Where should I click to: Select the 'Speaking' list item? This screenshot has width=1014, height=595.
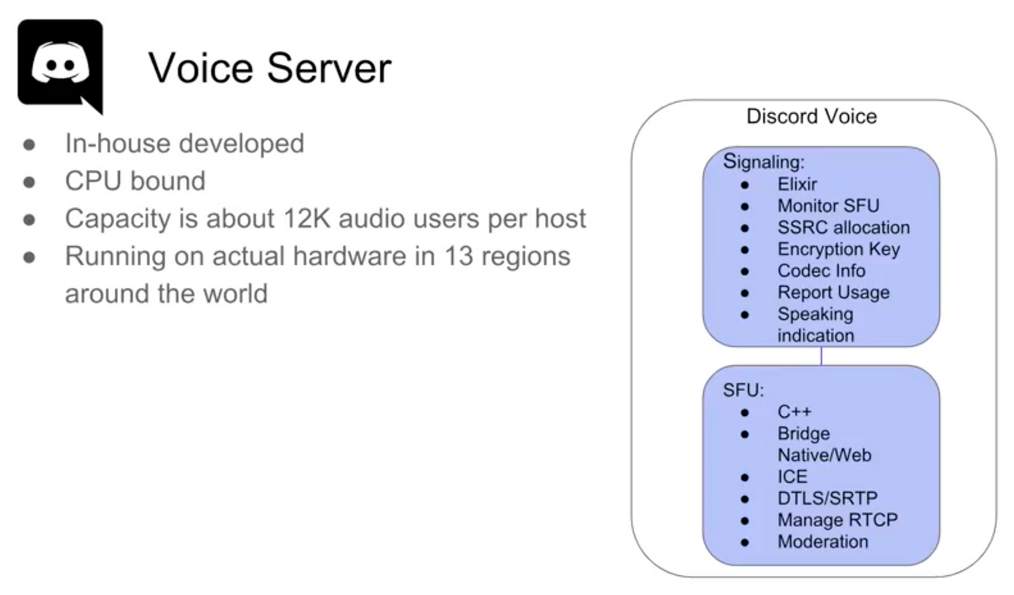point(815,314)
